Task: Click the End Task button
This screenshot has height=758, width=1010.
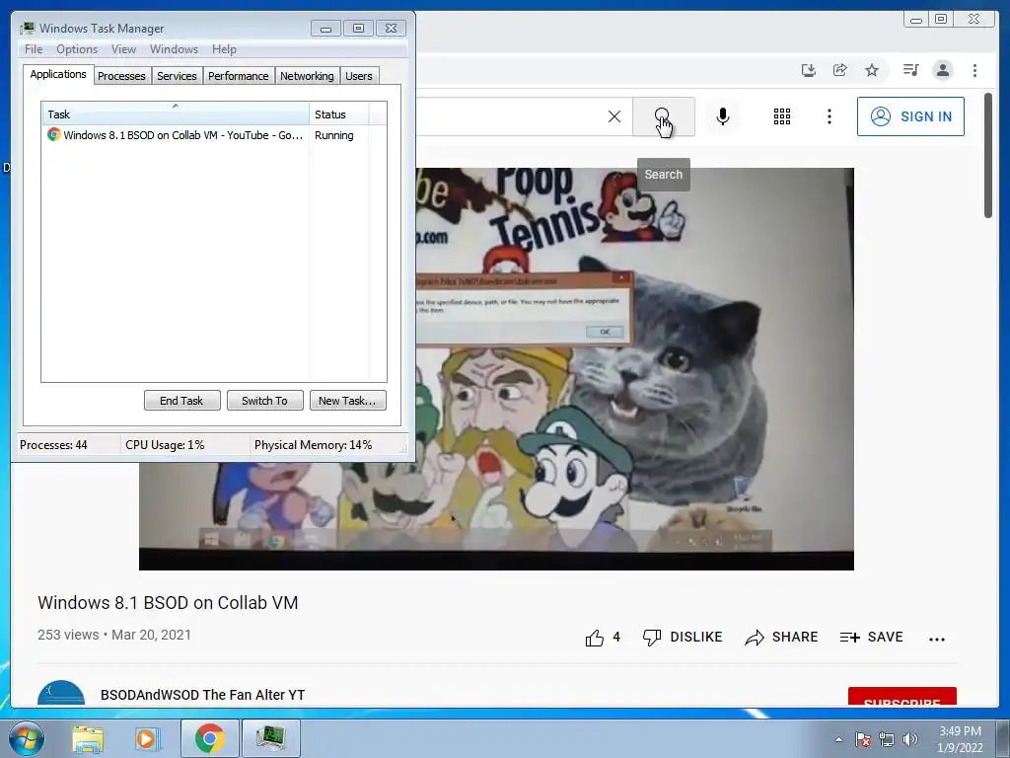Action: click(x=181, y=401)
